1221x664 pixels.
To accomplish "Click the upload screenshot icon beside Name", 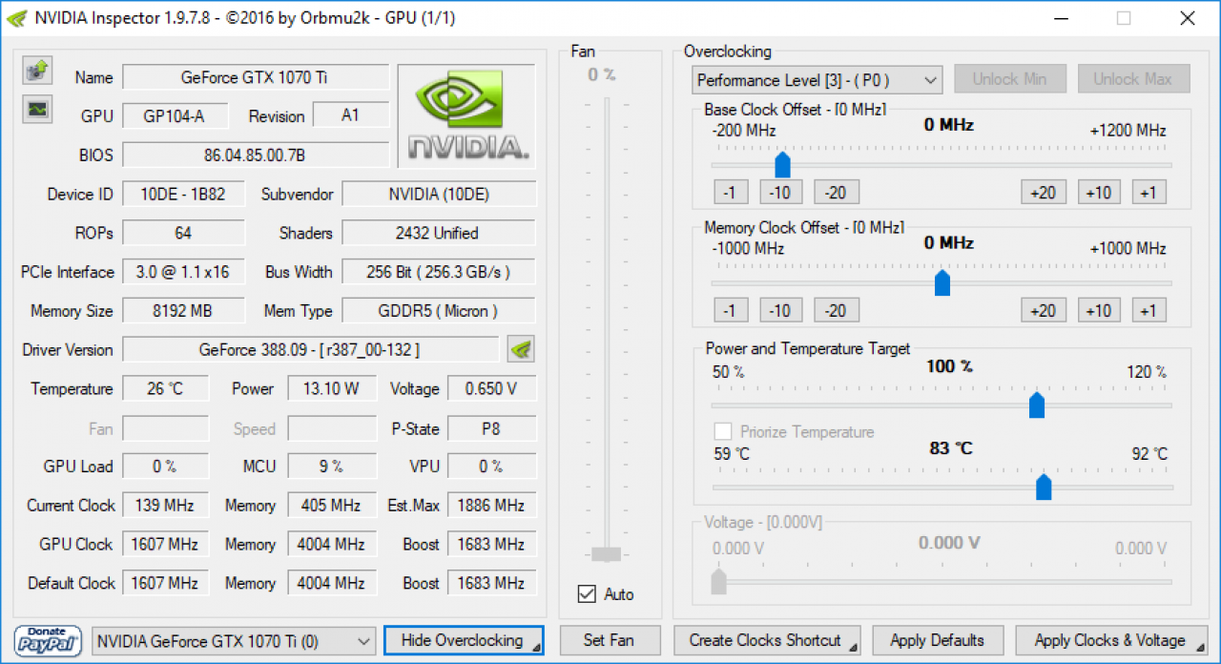I will tap(37, 70).
